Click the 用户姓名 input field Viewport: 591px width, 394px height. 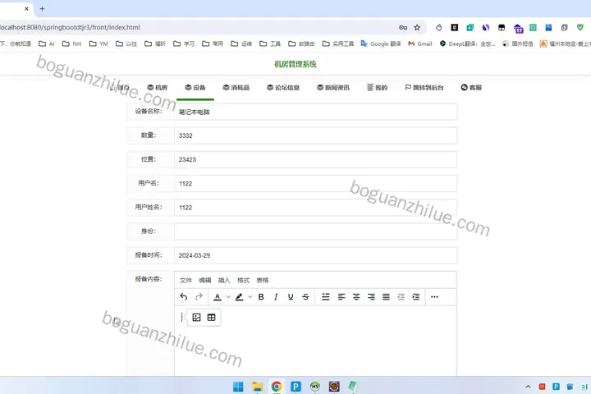point(315,208)
